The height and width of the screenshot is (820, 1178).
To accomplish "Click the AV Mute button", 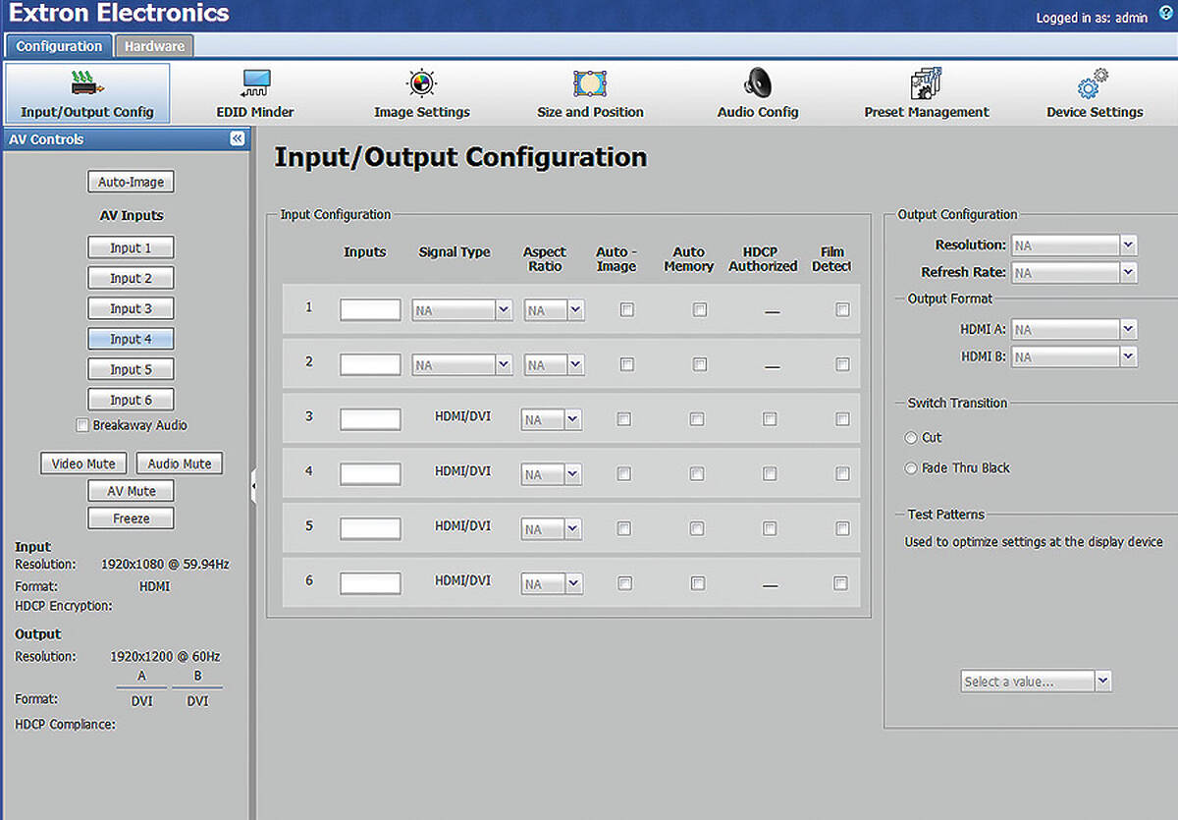I will [x=131, y=491].
